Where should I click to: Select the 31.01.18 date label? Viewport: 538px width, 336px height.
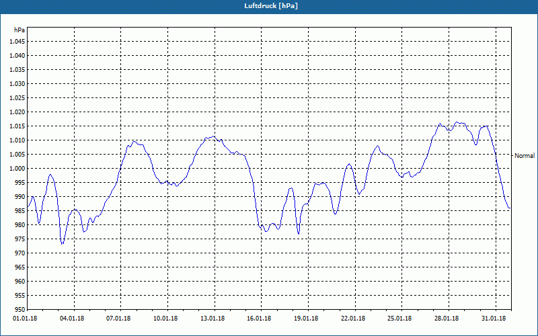click(x=494, y=319)
